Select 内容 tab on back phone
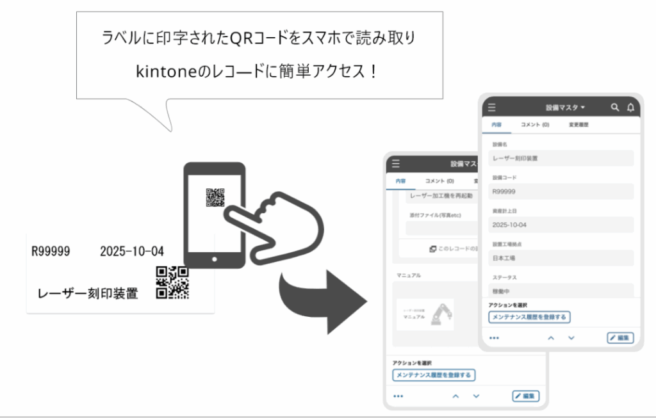This screenshot has height=418, width=656. point(400,181)
